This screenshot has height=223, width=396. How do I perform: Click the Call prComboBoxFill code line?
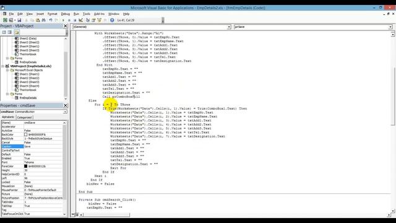pos(121,97)
